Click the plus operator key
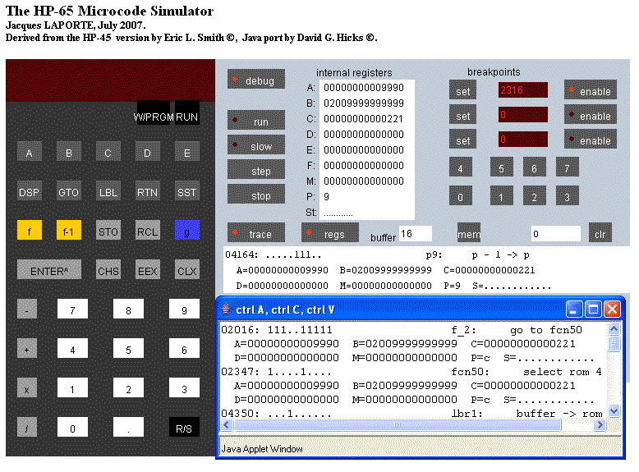Viewport: 639px width, 472px height. coord(27,349)
